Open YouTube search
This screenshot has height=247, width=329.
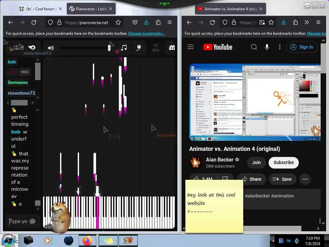(x=254, y=47)
